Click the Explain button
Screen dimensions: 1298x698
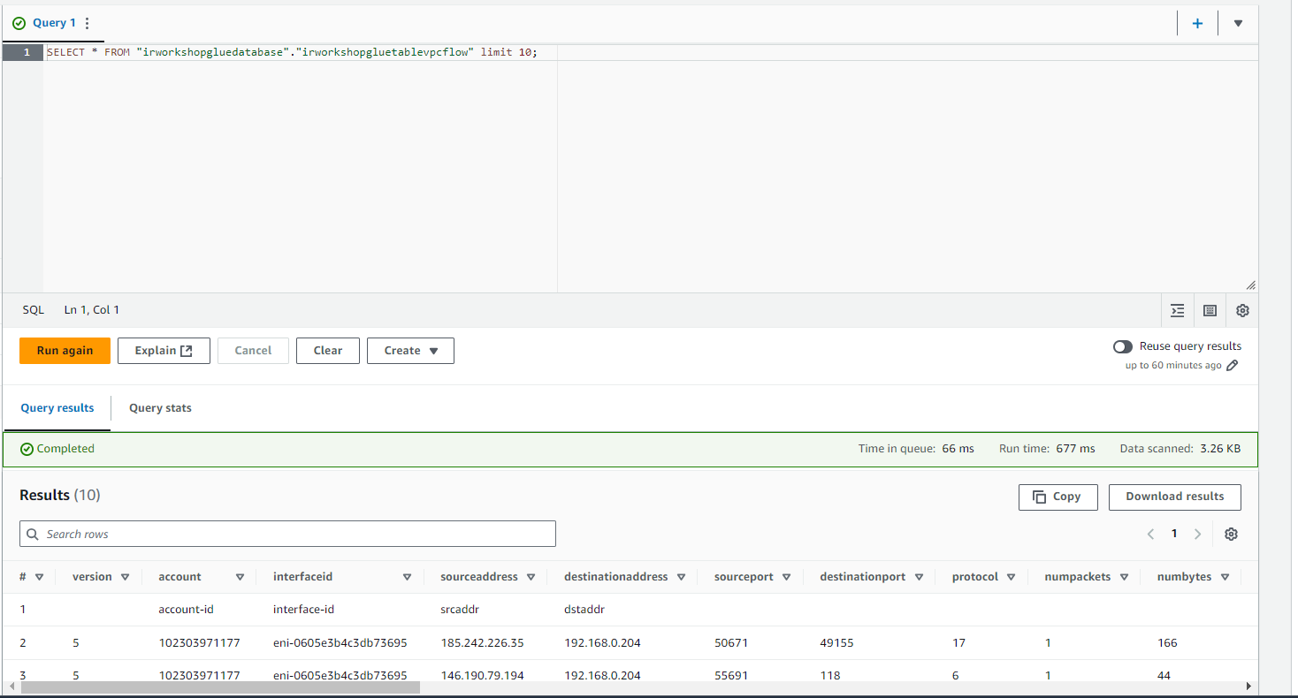coord(164,351)
